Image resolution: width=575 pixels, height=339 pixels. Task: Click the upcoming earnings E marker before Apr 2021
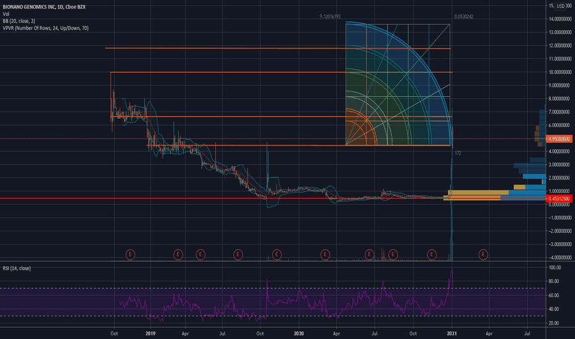click(483, 255)
